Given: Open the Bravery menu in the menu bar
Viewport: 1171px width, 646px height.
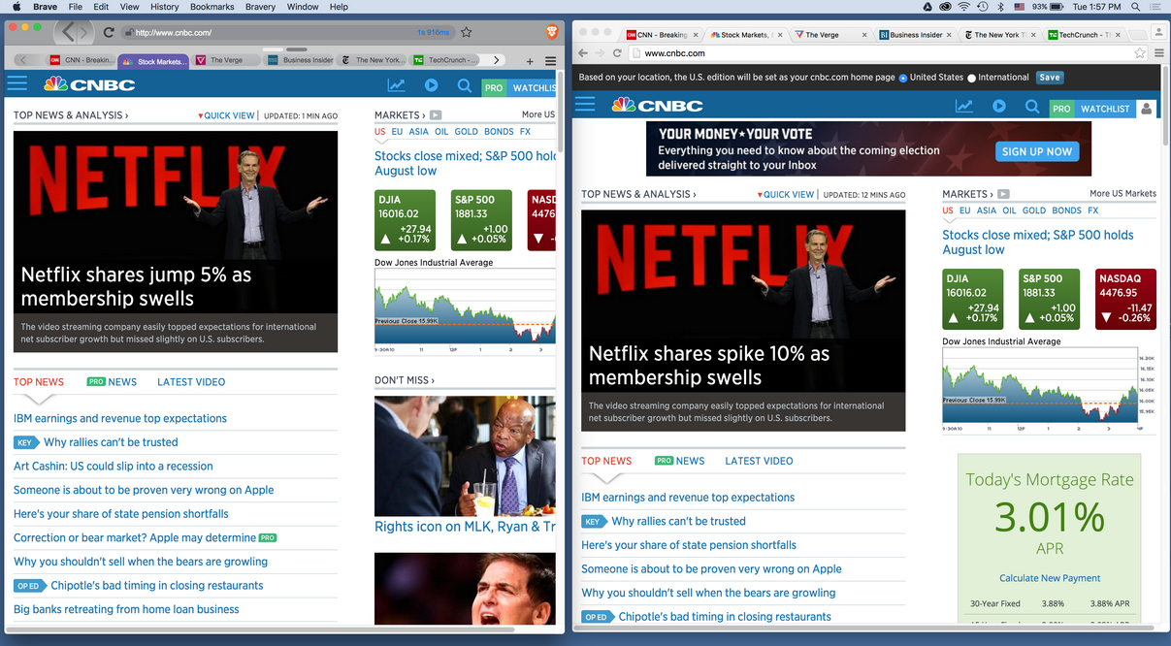Looking at the screenshot, I should point(260,7).
